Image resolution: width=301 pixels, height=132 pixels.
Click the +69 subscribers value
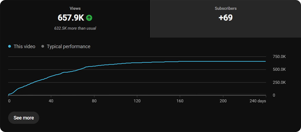point(226,18)
